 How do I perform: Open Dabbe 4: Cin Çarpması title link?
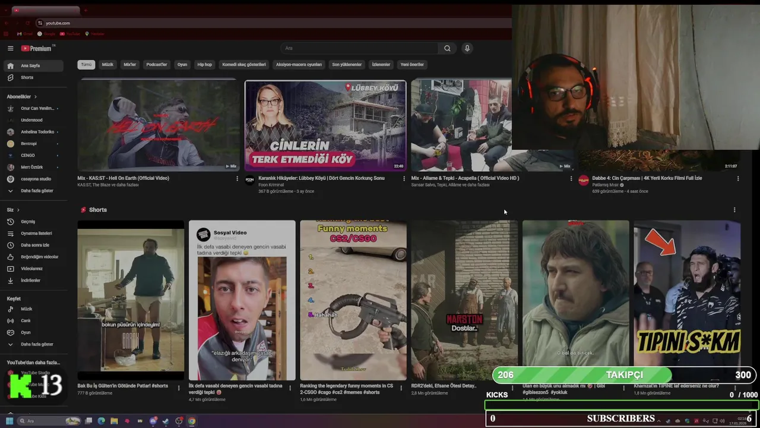(x=647, y=178)
